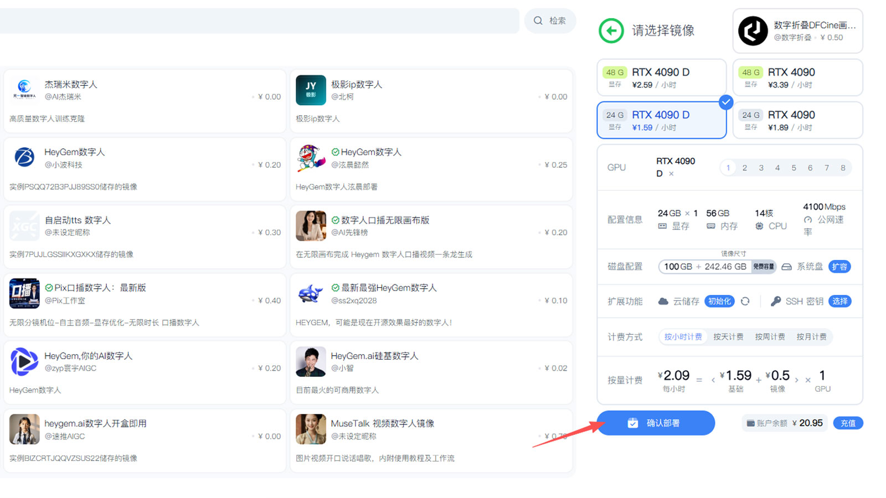Image resolution: width=886 pixels, height=498 pixels.
Task: Click 选择 for SSH key
Action: 839,301
